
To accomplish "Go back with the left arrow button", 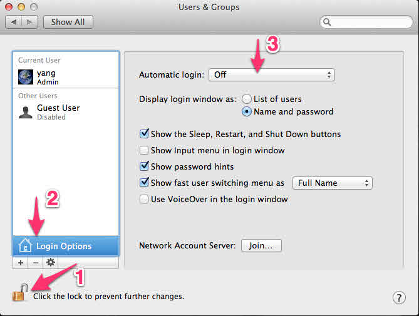I will tap(13, 22).
